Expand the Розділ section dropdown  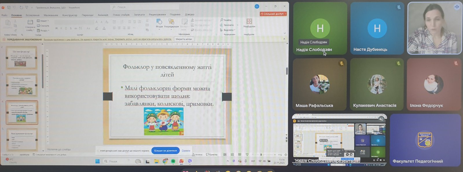point(43,31)
